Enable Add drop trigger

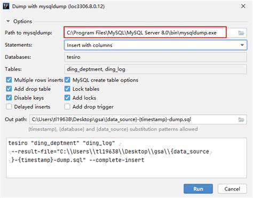click(x=67, y=107)
